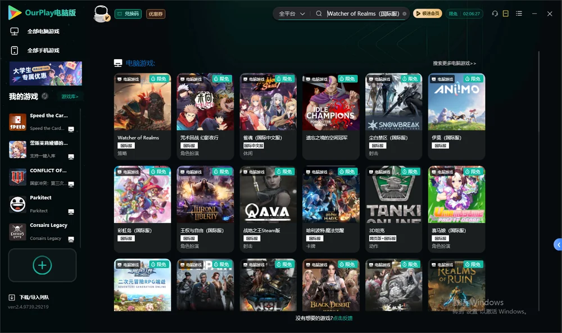Open the 兑换码 redeem code button

pyautogui.click(x=128, y=14)
